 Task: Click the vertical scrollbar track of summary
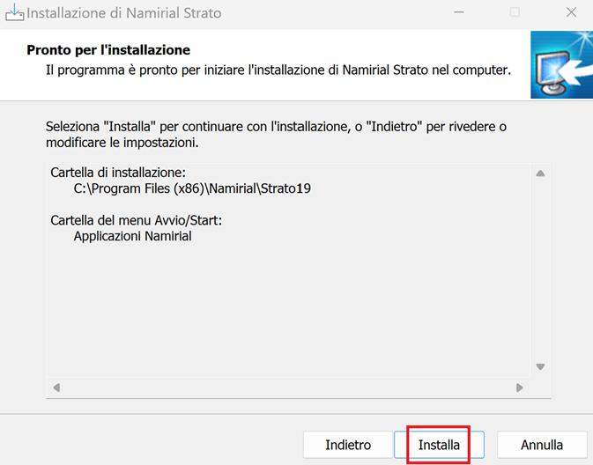point(540,269)
